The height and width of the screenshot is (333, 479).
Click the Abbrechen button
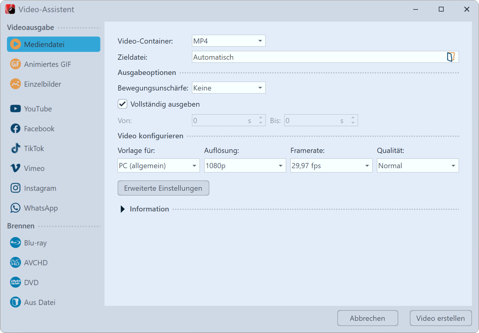point(367,318)
